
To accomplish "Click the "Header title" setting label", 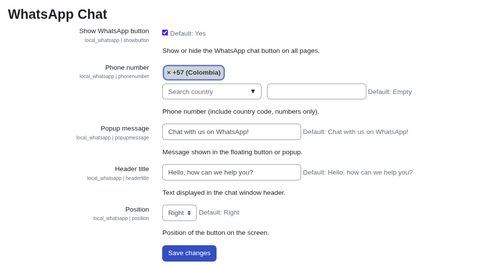I will (132, 169).
